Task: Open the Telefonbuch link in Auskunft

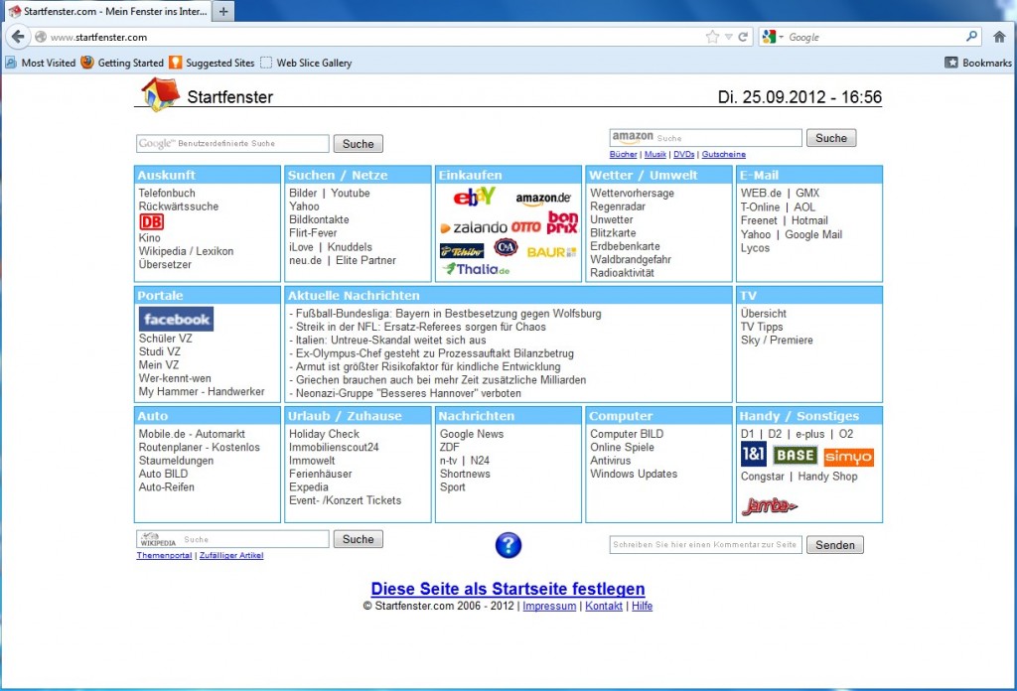Action: coord(167,194)
